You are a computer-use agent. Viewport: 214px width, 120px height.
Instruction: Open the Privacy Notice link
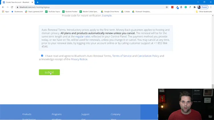click(x=79, y=59)
